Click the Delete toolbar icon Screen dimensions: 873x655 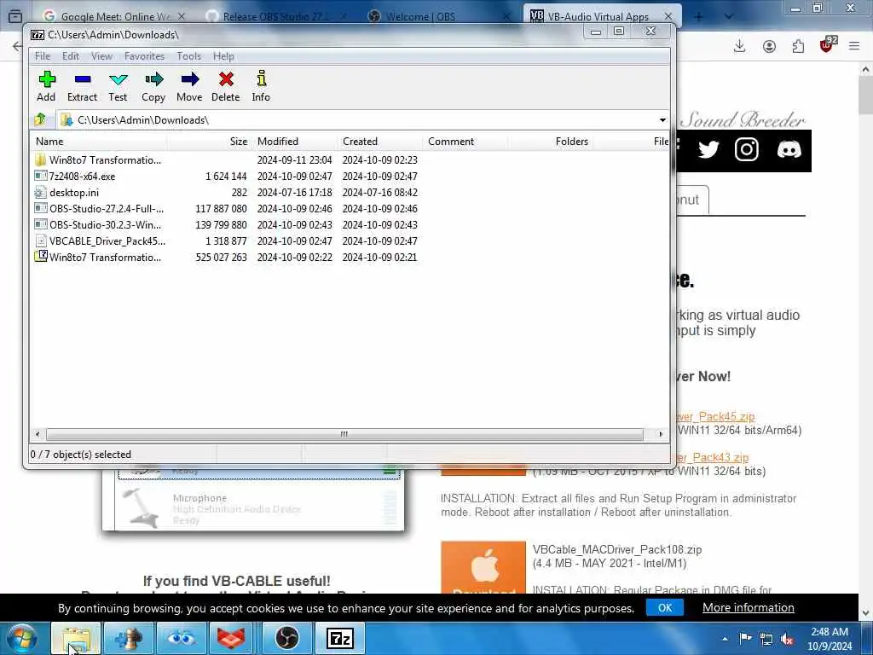click(225, 86)
